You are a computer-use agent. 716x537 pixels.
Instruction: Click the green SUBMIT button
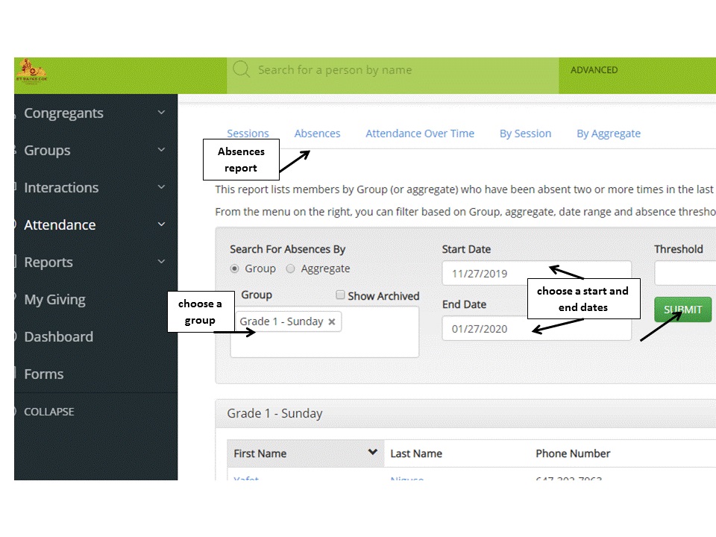pos(682,310)
